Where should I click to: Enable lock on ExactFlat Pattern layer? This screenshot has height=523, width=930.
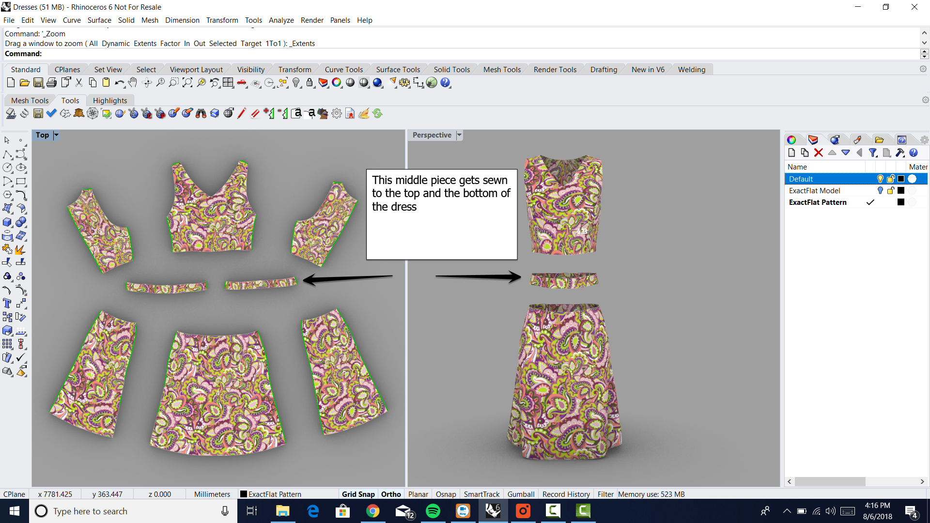click(x=890, y=202)
